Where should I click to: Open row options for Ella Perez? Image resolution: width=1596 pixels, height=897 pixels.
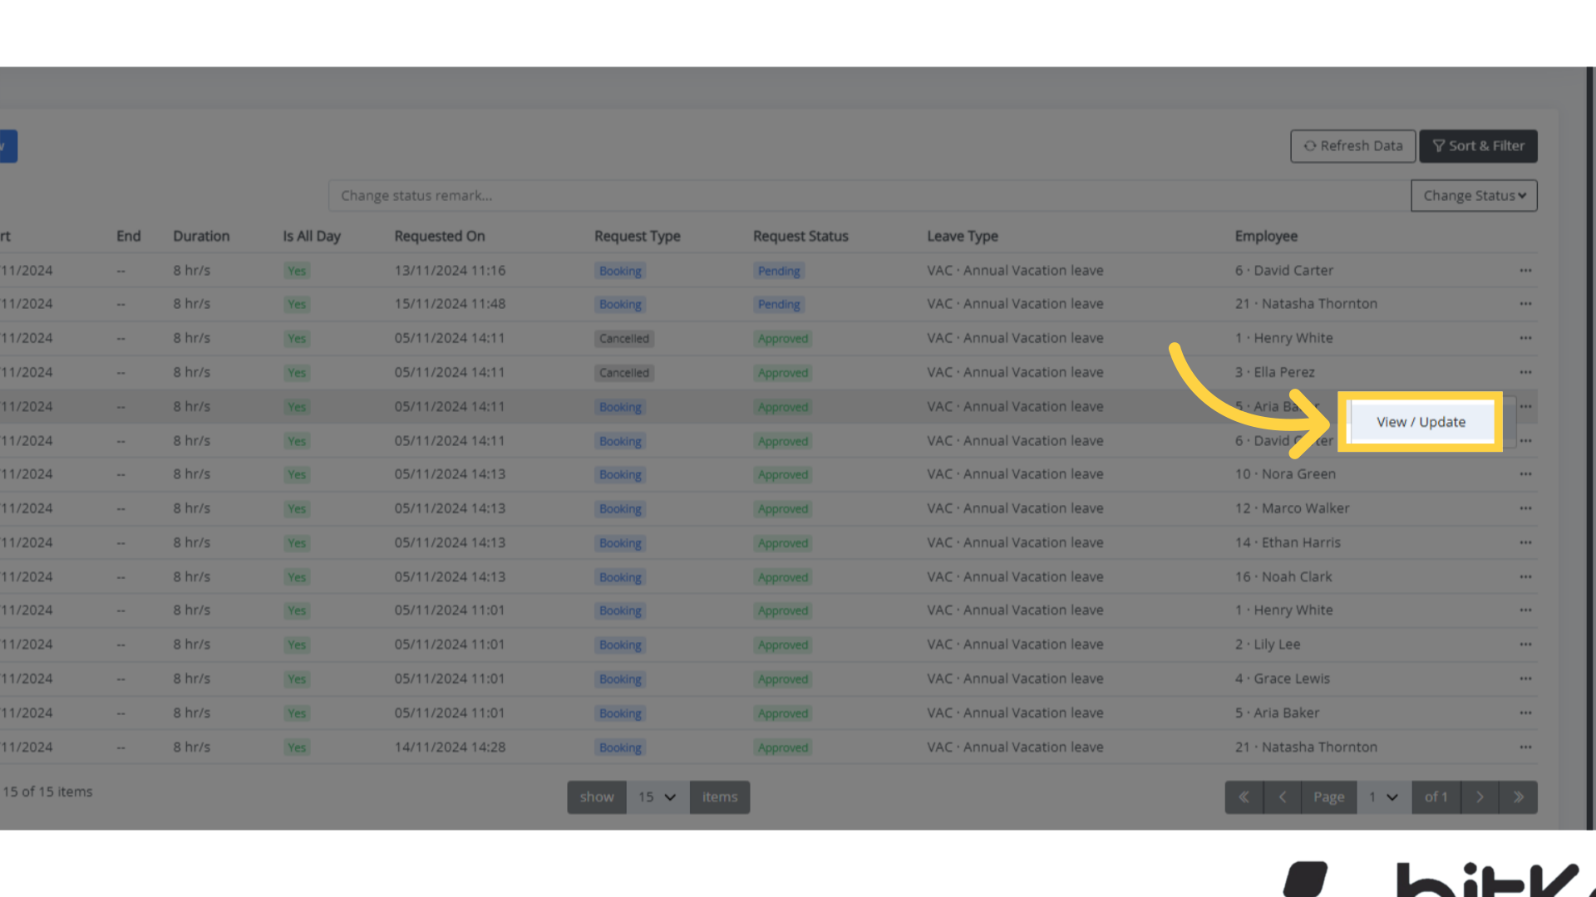(x=1526, y=372)
